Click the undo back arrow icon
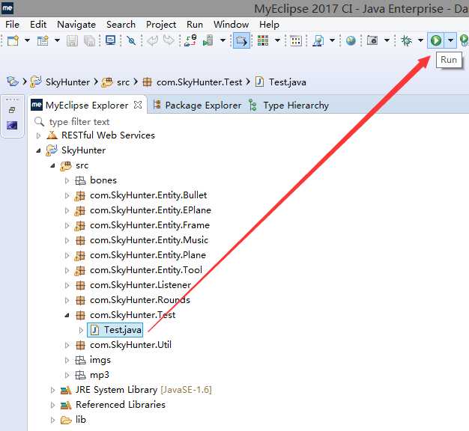This screenshot has width=469, height=431. tap(153, 40)
